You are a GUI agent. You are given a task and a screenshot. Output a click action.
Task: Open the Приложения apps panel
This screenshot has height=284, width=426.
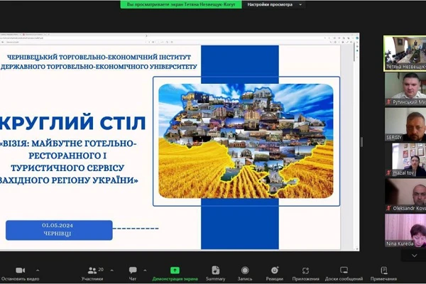[x=305, y=271]
